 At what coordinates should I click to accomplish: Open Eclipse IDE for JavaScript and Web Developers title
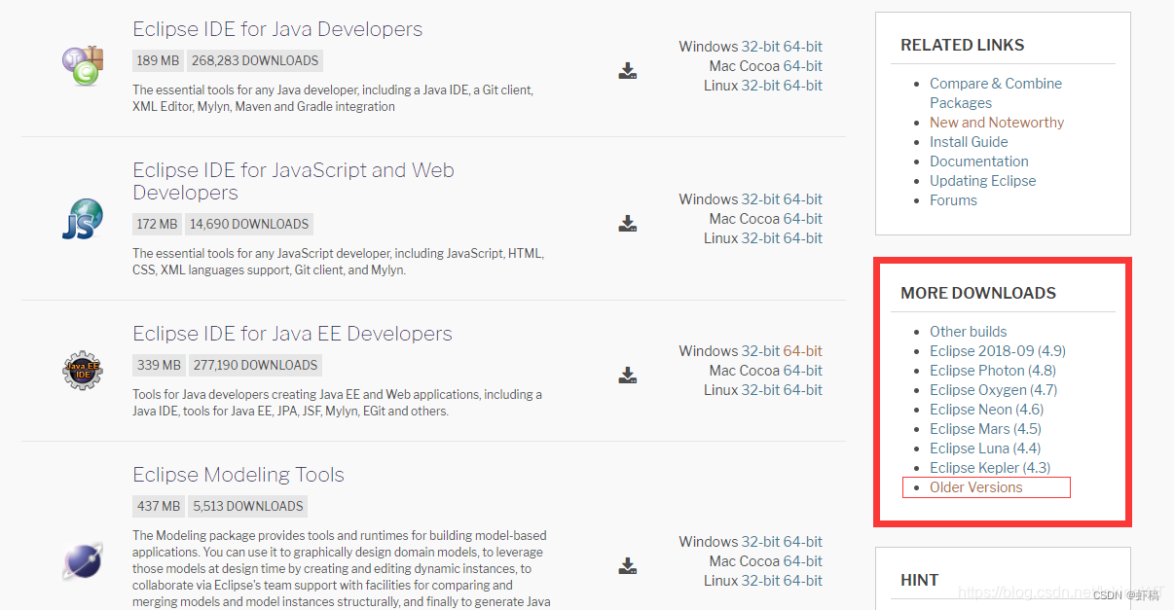(293, 181)
